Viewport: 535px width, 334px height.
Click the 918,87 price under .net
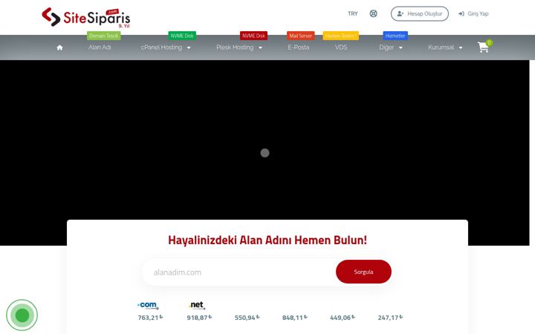pyautogui.click(x=199, y=318)
